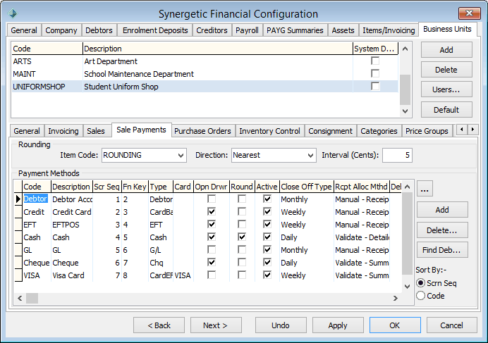The height and width of the screenshot is (343, 488).
Task: Open the Payroll tab
Action: click(x=247, y=30)
